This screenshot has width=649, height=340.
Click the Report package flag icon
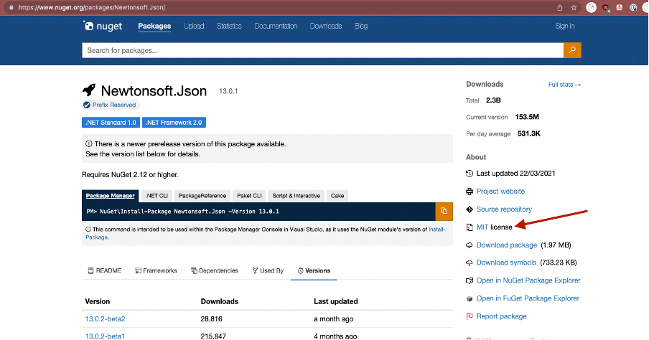(x=470, y=316)
